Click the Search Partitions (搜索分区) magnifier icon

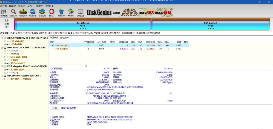[x=13, y=12]
